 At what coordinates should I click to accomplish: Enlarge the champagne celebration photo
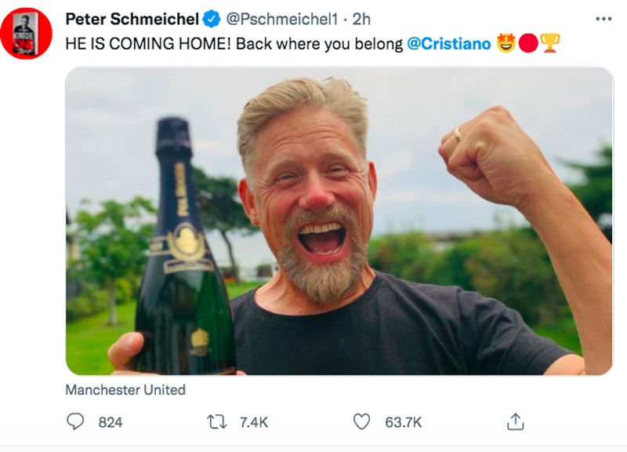pos(339,221)
